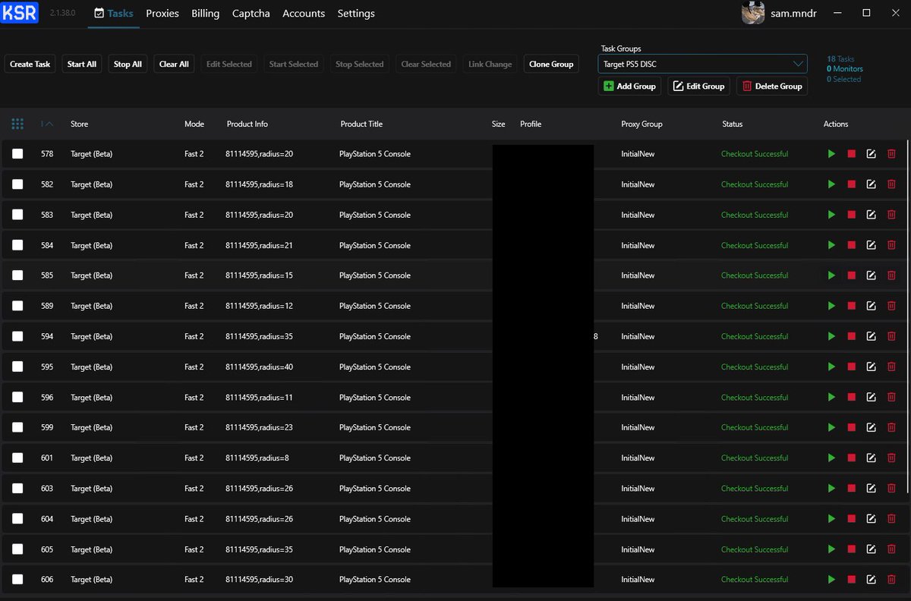Click Clear All button
The image size is (911, 601).
(x=174, y=65)
